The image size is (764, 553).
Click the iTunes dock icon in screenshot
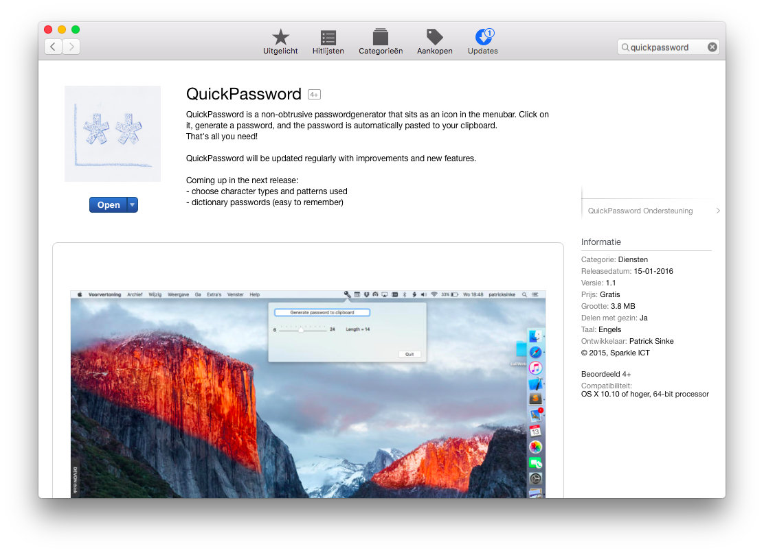tap(535, 368)
